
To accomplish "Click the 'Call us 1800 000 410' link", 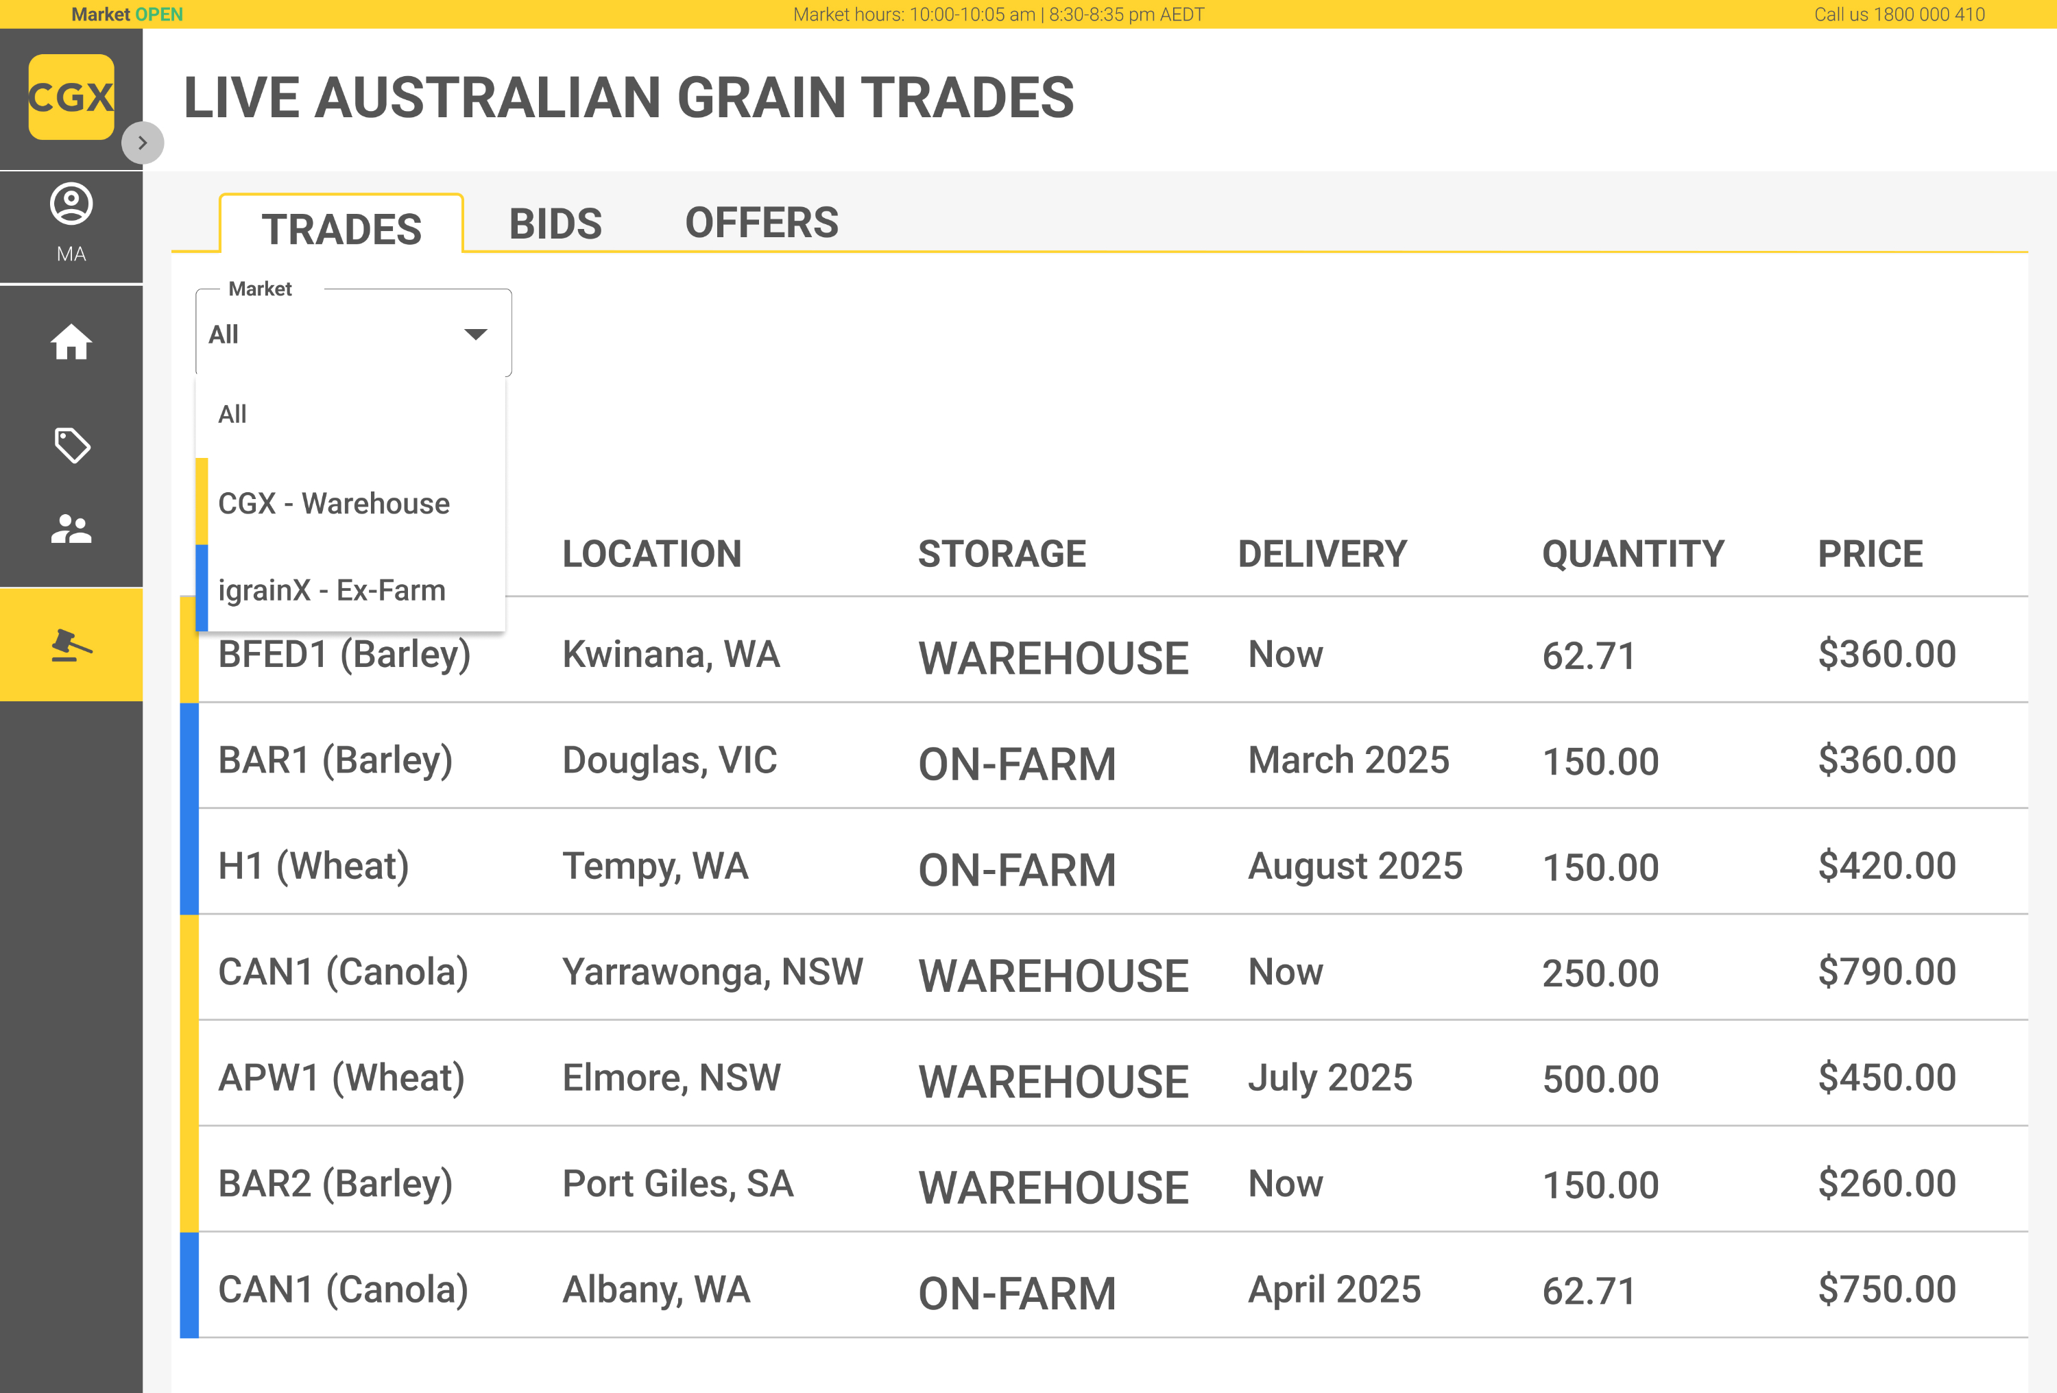I will 1899,14.
